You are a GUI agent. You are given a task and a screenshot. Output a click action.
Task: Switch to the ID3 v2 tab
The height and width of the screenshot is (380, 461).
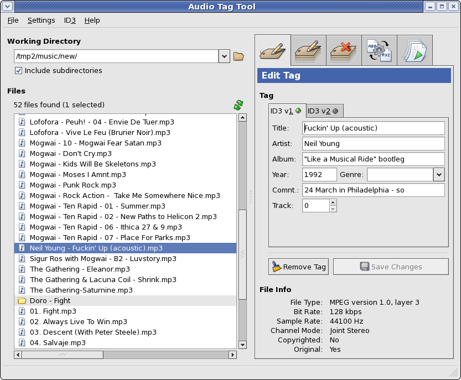pos(324,111)
